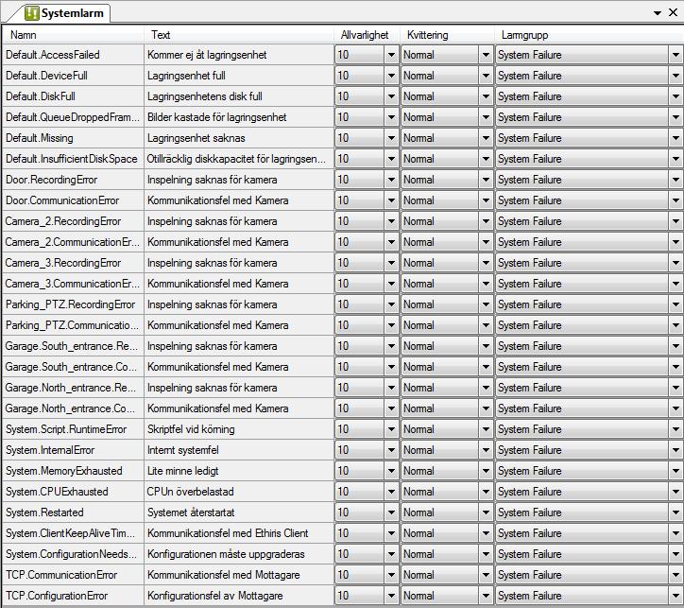Viewport: 684px width, 608px height.
Task: Open Allvarlighet dropdown for System.Script.RuntimeError
Action: pyautogui.click(x=391, y=429)
